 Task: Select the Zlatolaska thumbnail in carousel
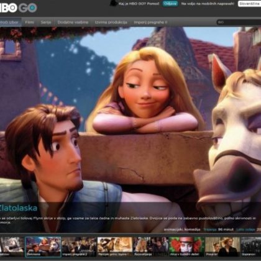tap(43, 247)
